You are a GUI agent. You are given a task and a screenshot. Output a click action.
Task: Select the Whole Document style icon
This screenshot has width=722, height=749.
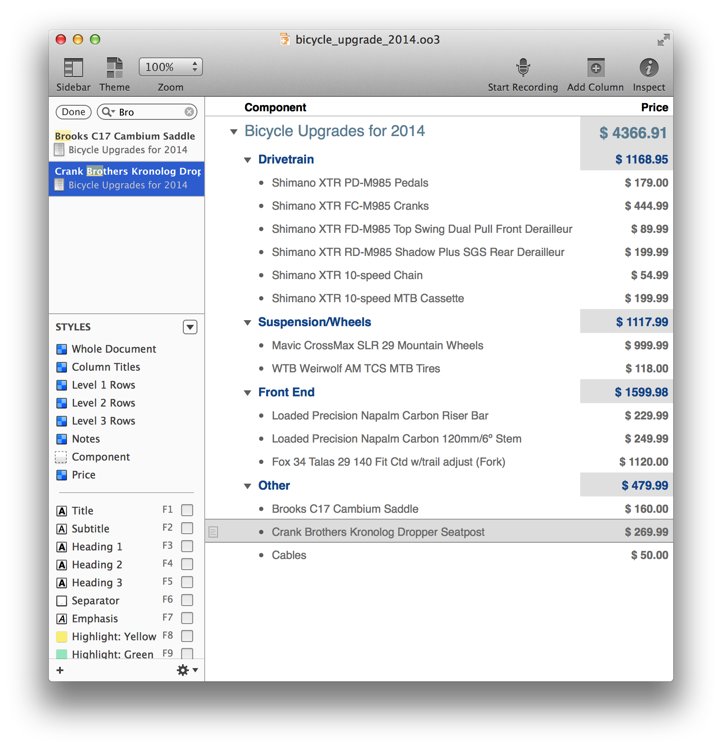62,349
